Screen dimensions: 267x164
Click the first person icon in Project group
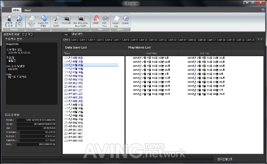pyautogui.click(x=9, y=21)
